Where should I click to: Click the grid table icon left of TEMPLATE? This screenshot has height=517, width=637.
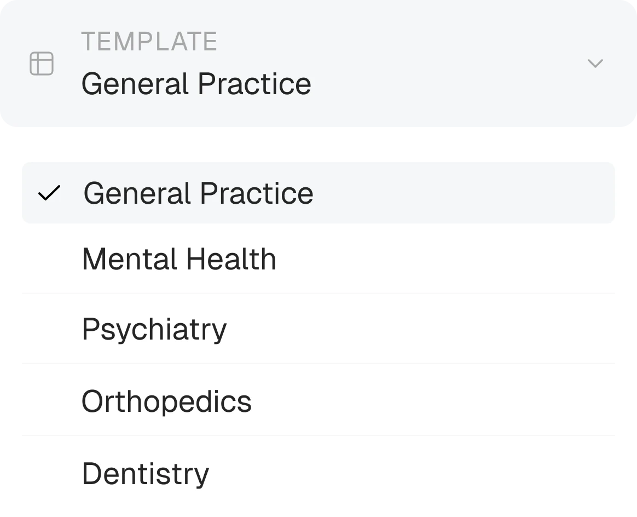click(x=42, y=64)
